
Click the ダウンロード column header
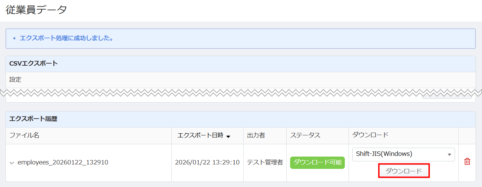(x=370, y=135)
